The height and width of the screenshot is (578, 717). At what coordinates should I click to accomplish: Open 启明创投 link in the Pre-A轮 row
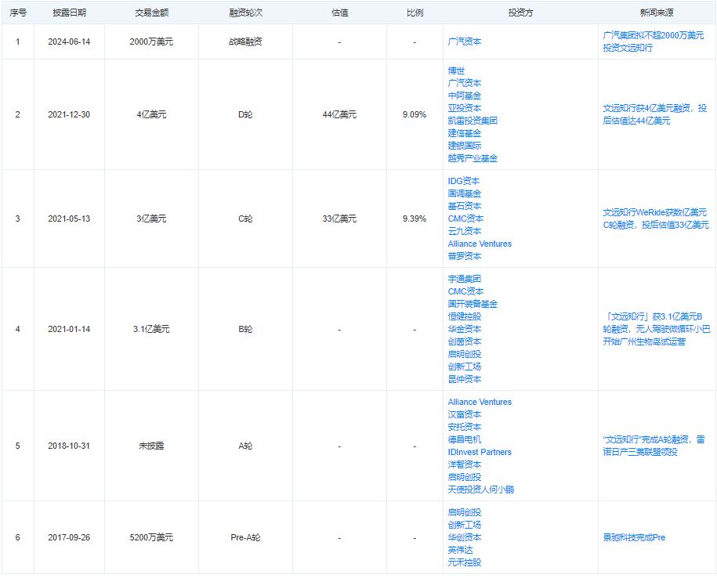464,513
